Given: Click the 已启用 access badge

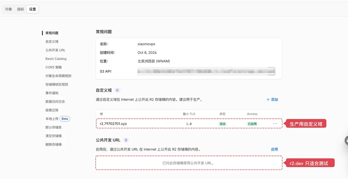Looking at the screenshot, I should click(252, 124).
